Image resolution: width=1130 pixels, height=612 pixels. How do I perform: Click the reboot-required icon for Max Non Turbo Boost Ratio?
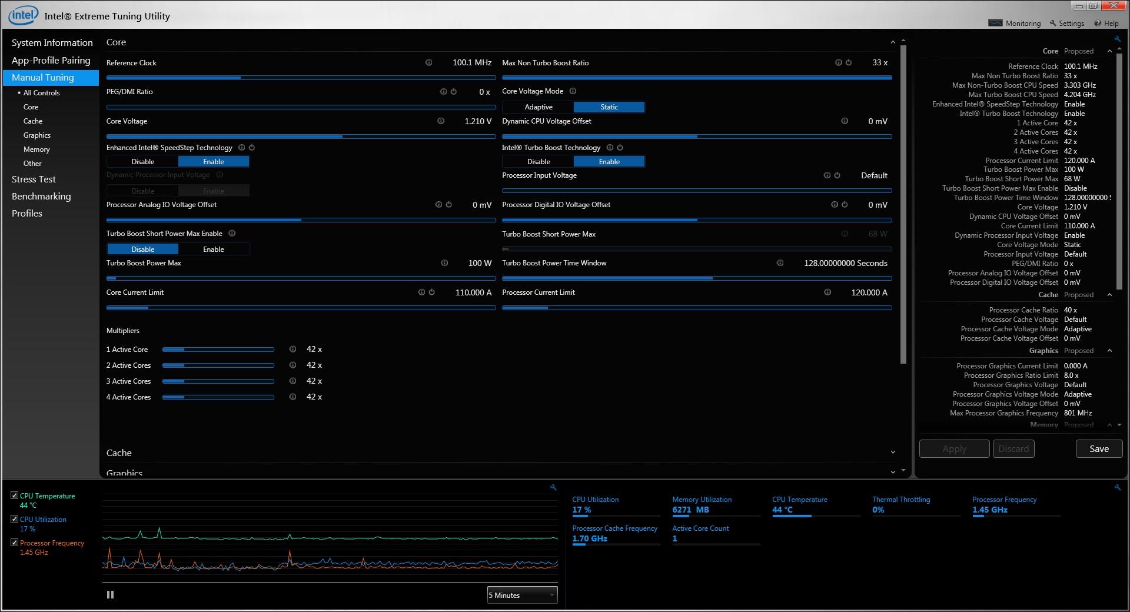pyautogui.click(x=849, y=62)
